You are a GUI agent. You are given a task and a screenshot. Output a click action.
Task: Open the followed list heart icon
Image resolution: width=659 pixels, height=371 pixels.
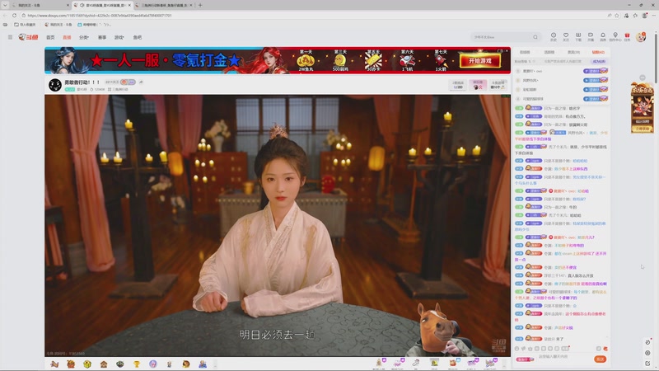click(566, 36)
